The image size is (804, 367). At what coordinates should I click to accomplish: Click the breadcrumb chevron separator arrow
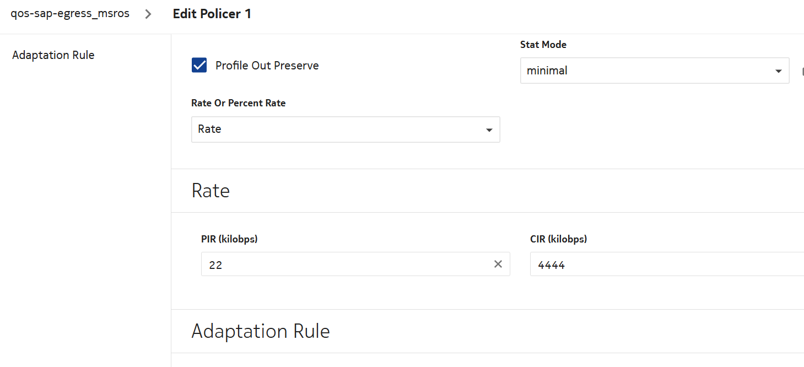[148, 14]
